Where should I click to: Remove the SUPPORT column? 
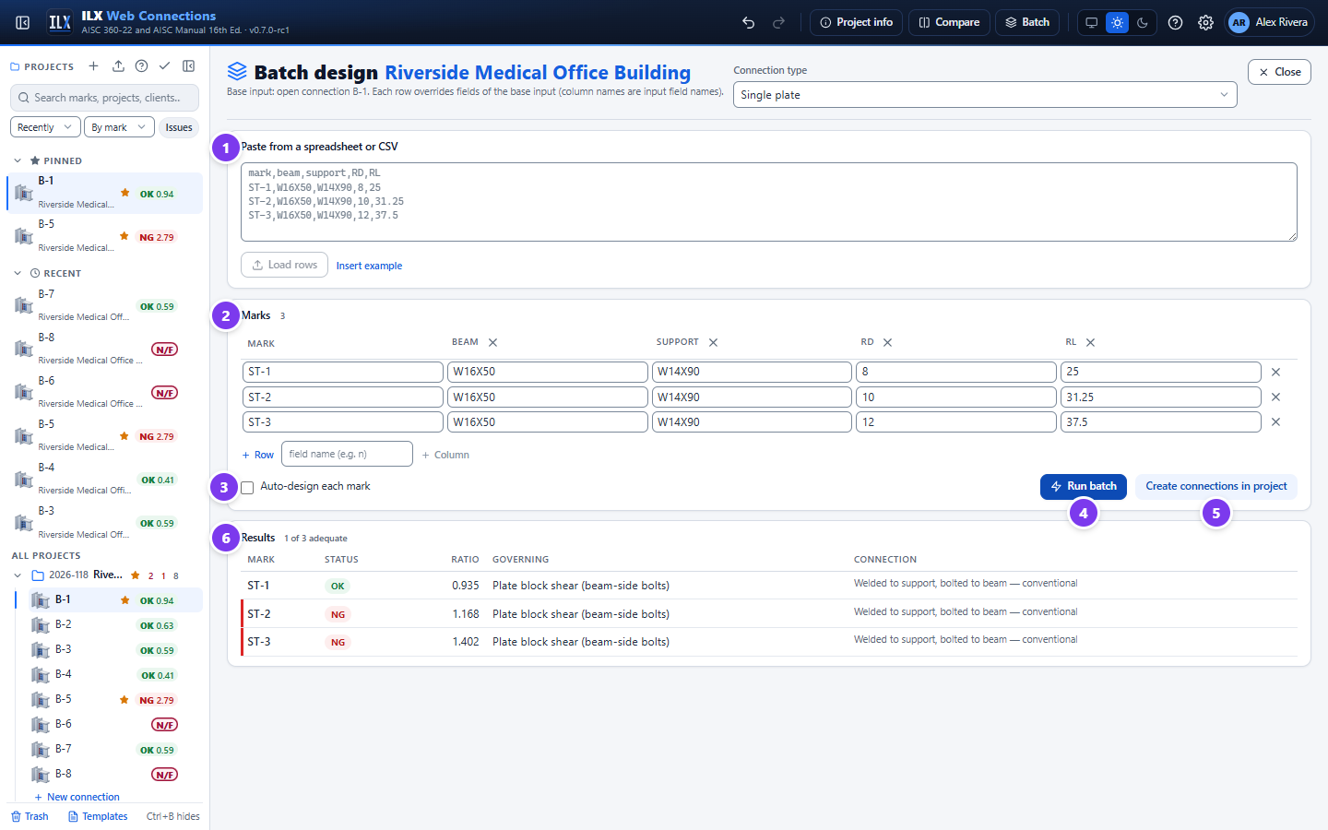click(713, 342)
